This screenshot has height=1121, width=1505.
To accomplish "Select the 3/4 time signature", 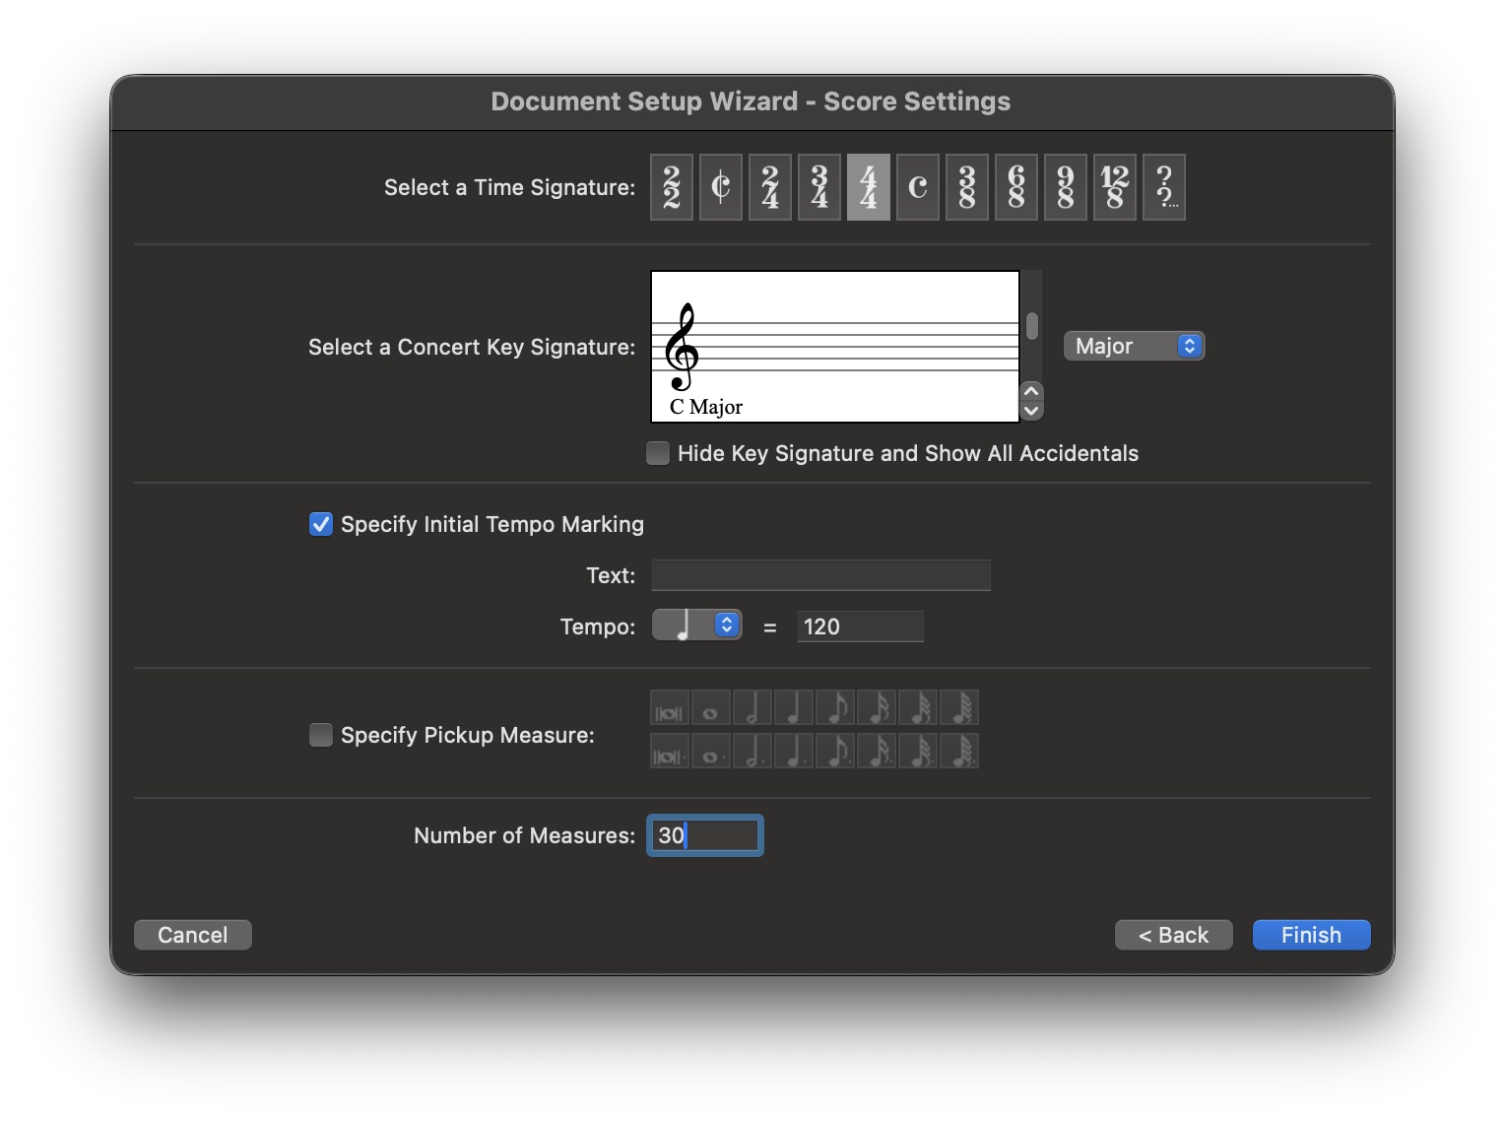I will point(818,187).
